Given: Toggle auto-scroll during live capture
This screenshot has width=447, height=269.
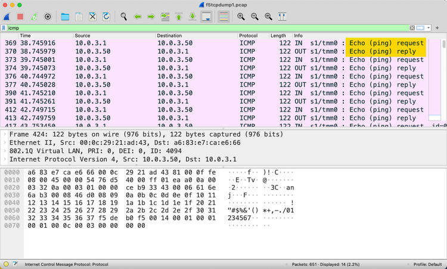Looking at the screenshot, I should tap(206, 17).
